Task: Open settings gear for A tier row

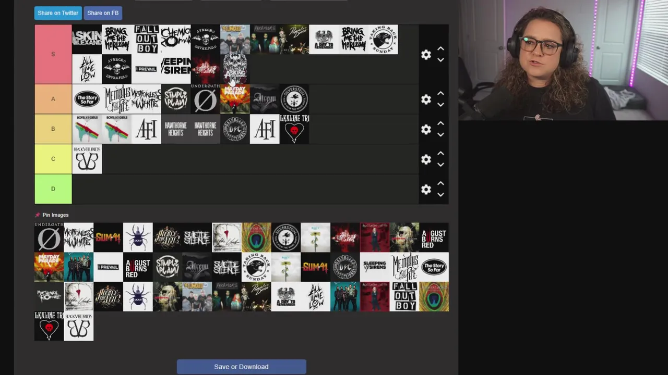Action: tap(426, 99)
